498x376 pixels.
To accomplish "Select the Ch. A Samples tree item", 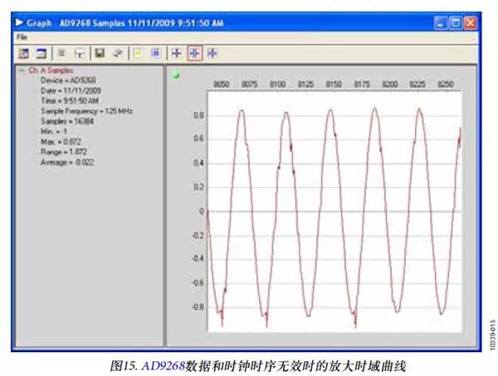I will 51,70.
